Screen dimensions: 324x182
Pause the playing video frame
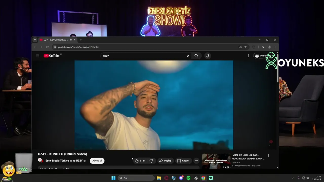[154, 105]
